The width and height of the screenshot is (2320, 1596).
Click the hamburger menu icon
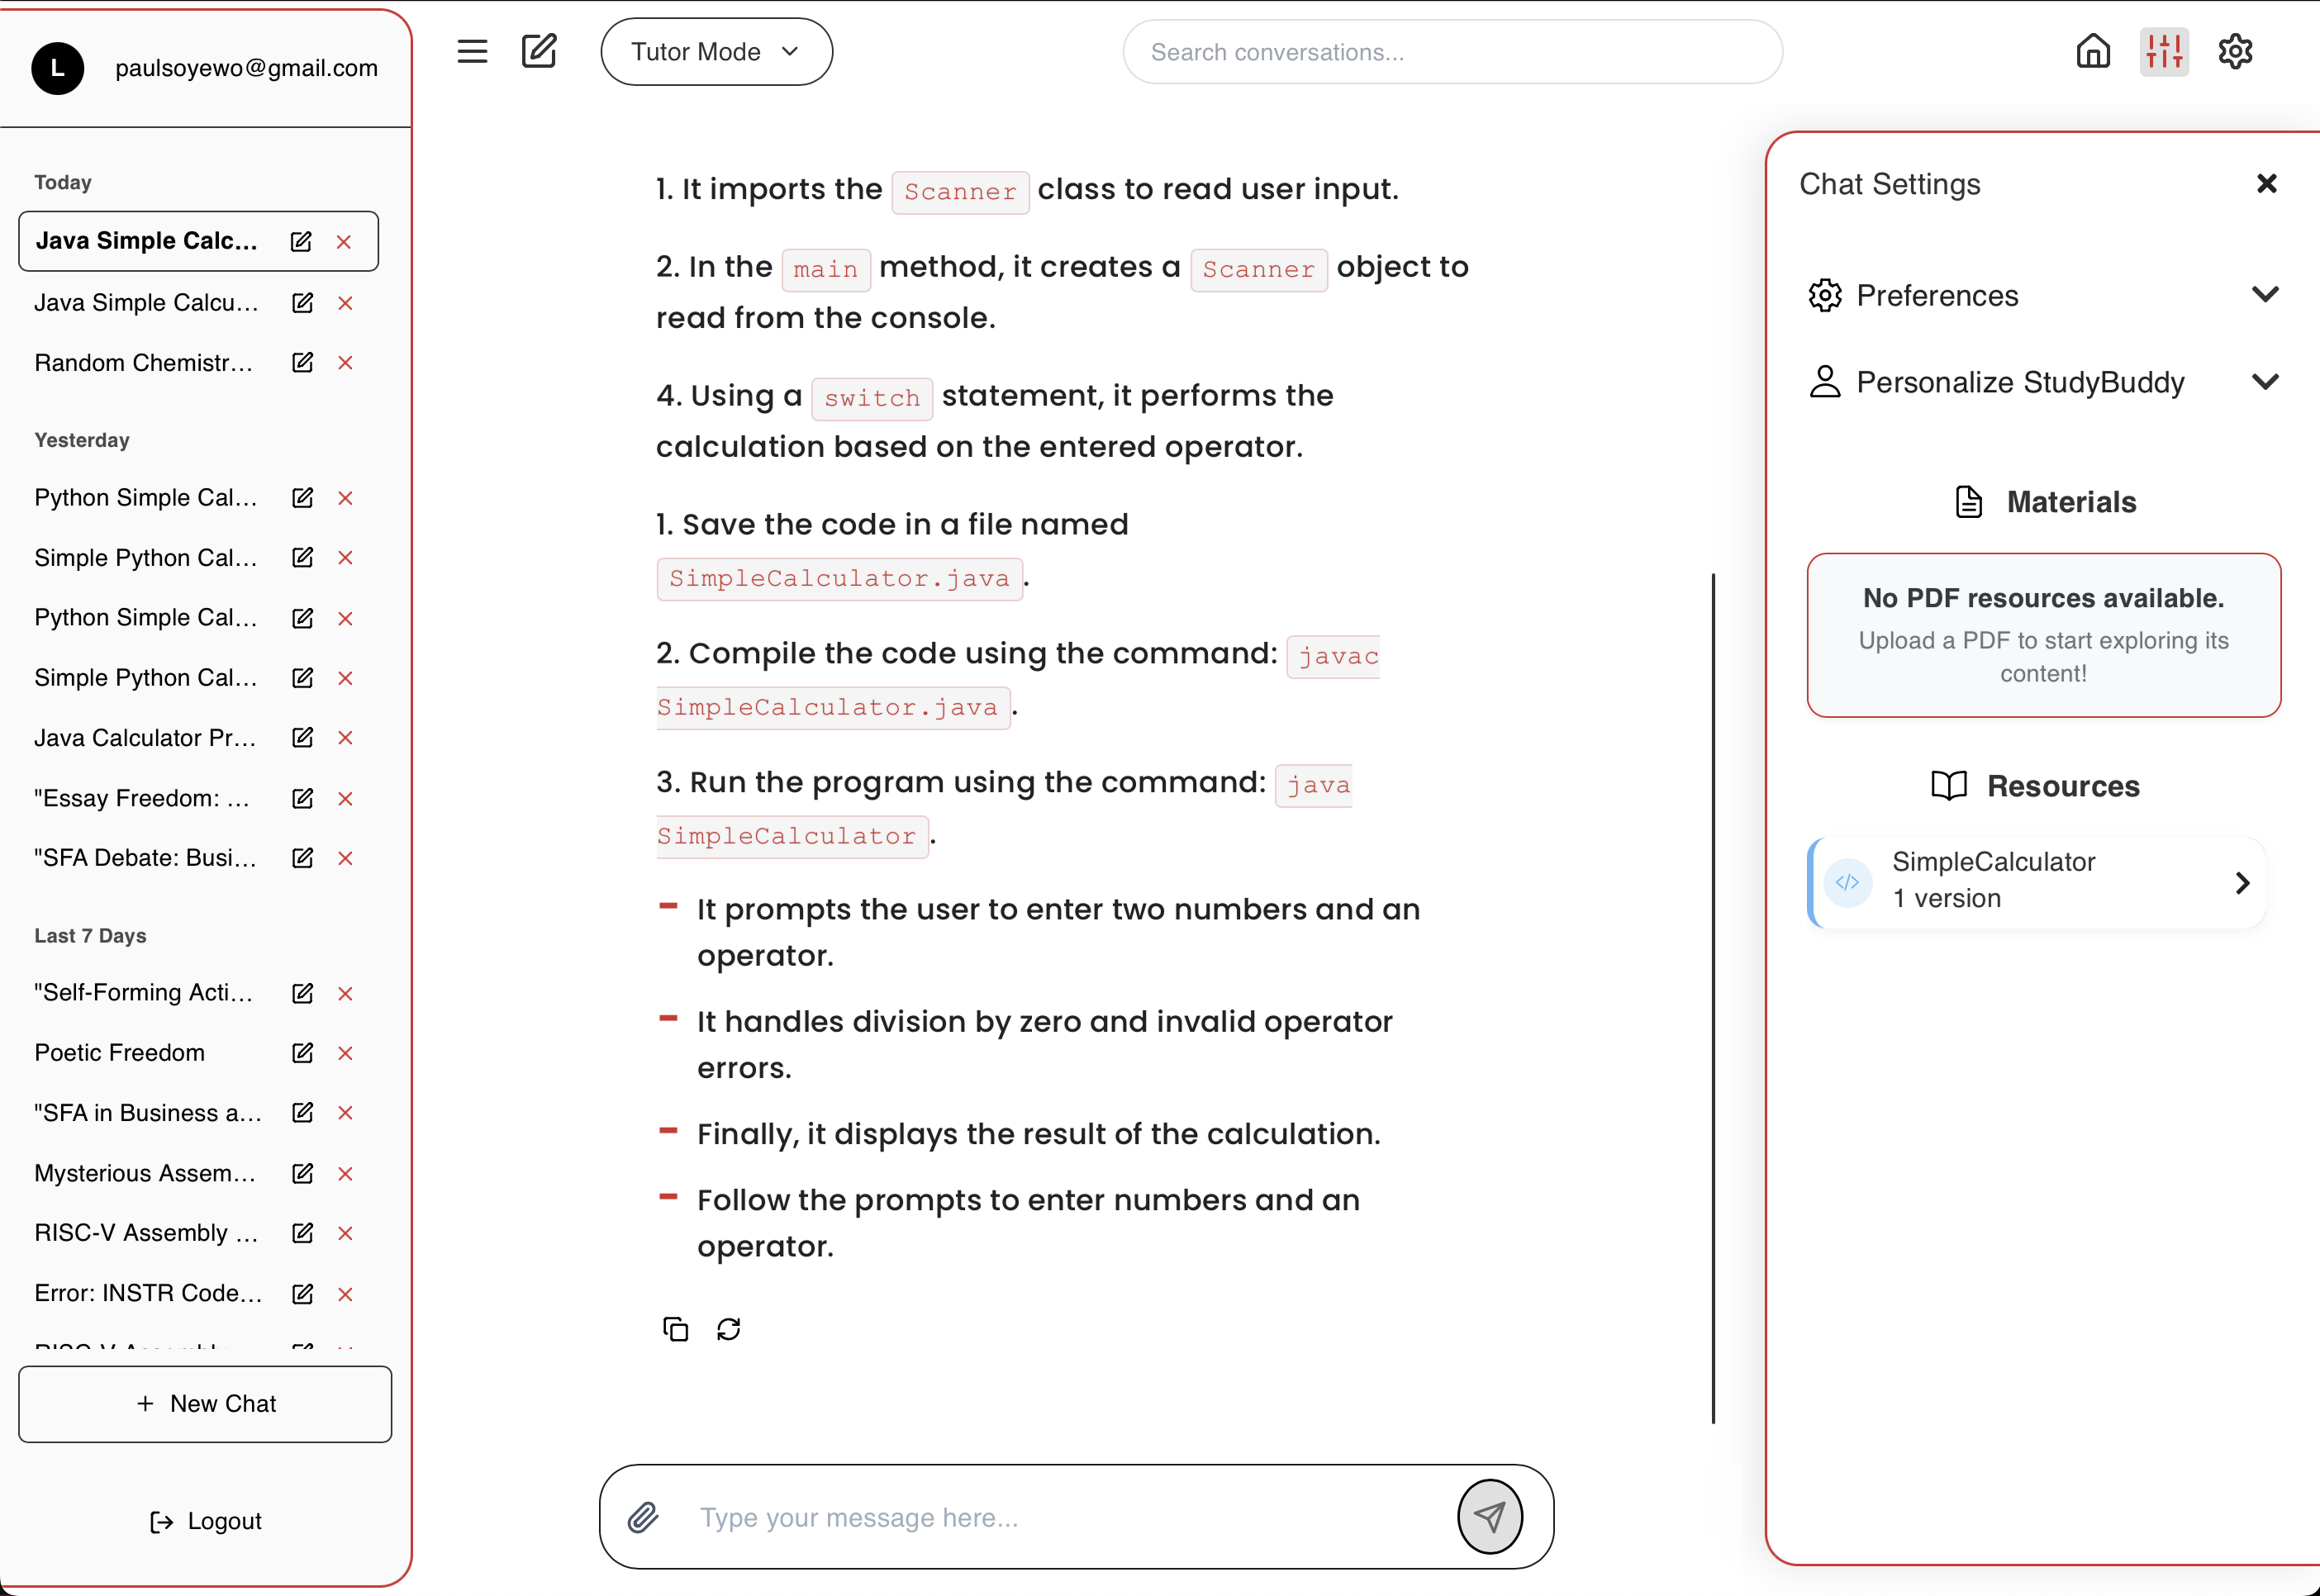click(x=472, y=51)
